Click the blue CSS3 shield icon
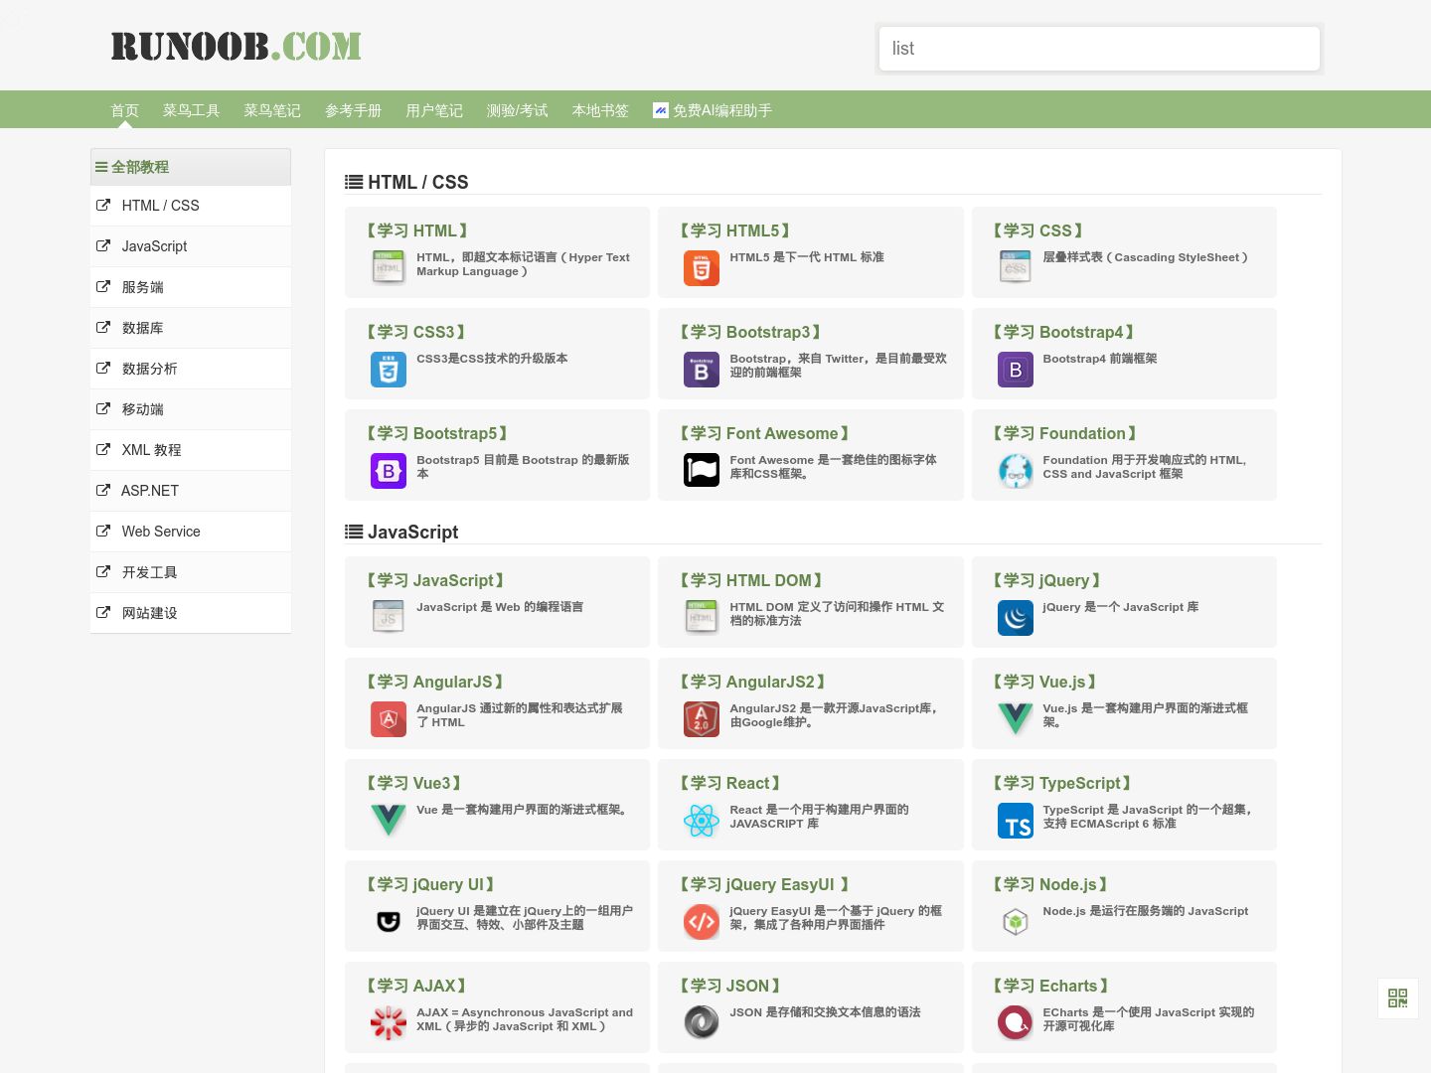Viewport: 1431px width, 1073px height. (389, 370)
